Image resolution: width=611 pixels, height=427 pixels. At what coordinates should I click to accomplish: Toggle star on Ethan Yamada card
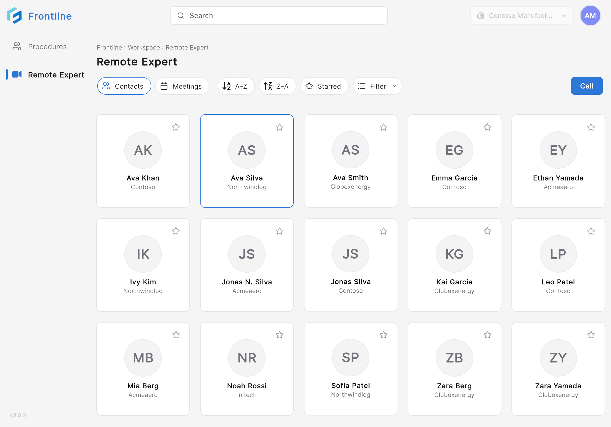point(591,127)
